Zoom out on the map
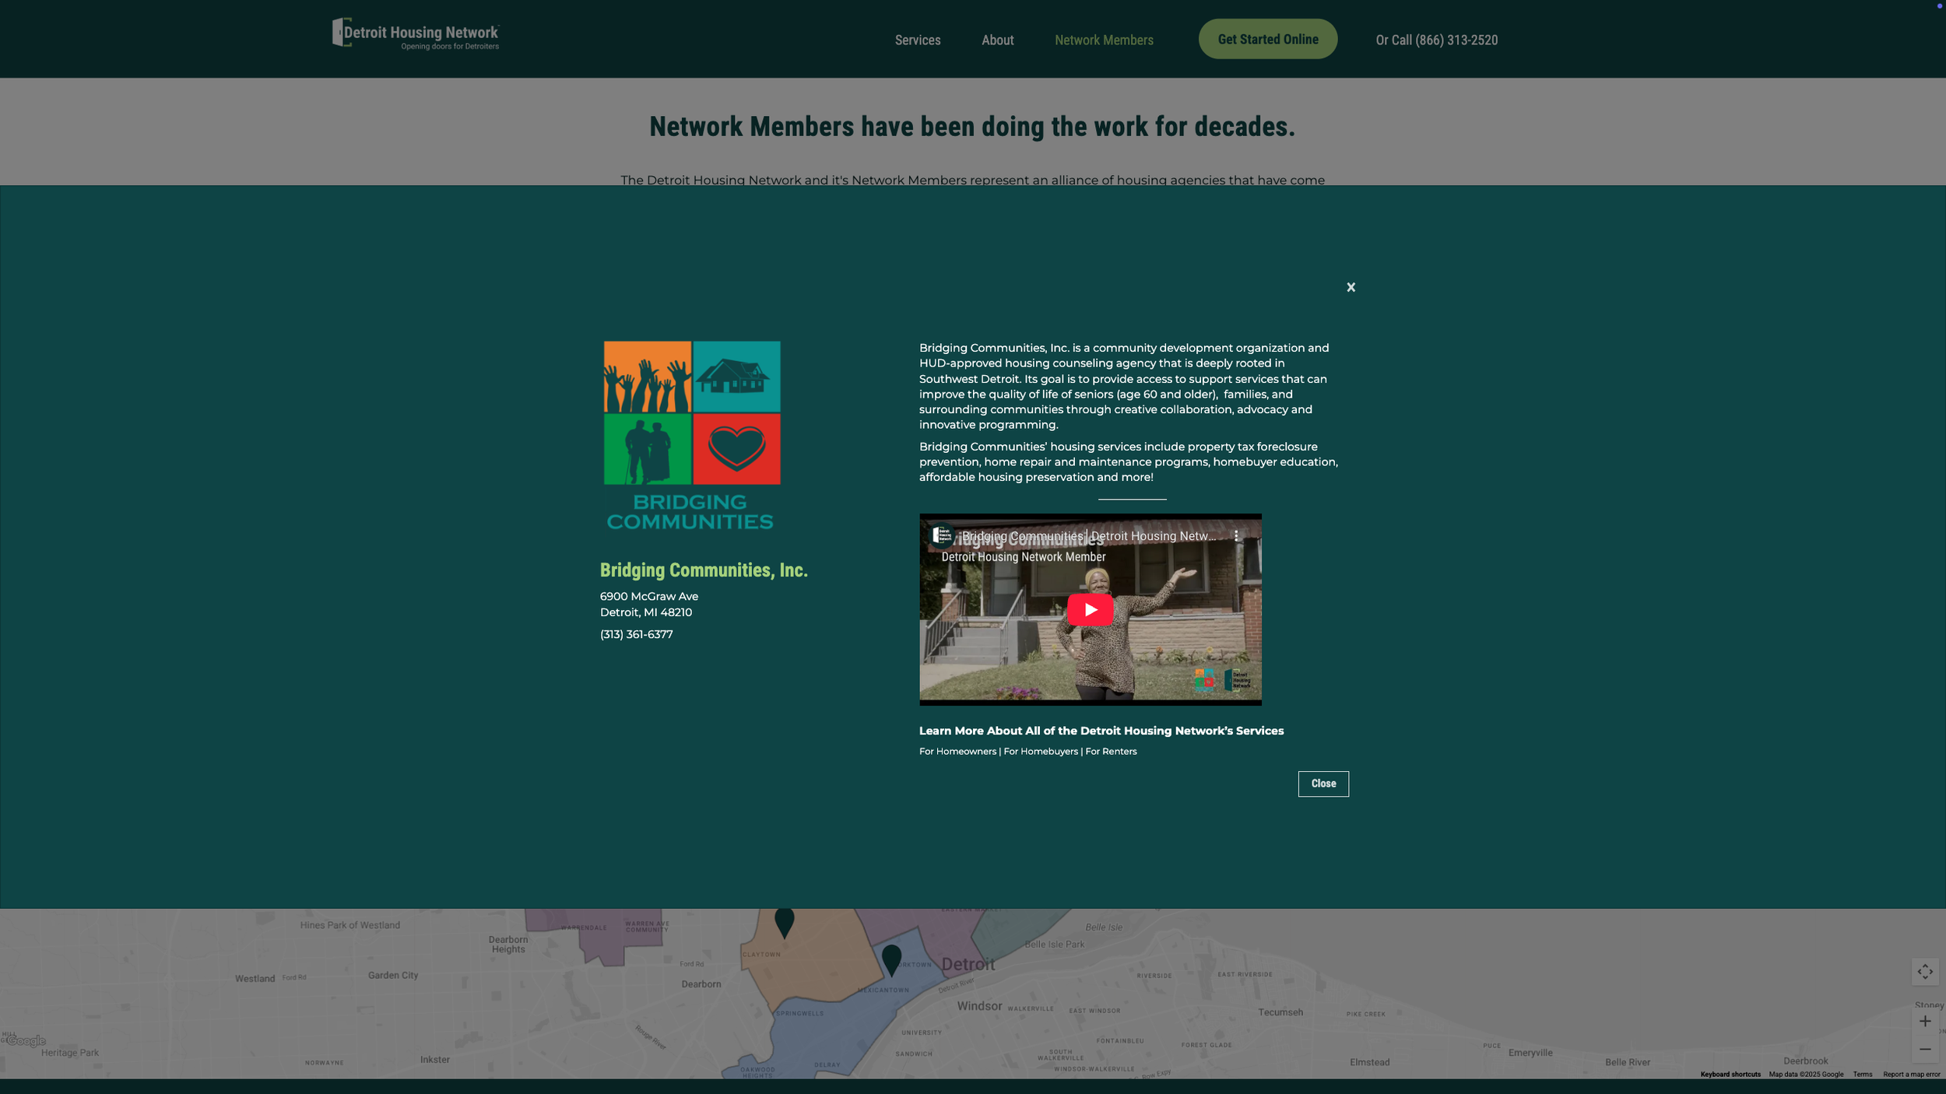Viewport: 1946px width, 1094px height. pos(1924,1049)
